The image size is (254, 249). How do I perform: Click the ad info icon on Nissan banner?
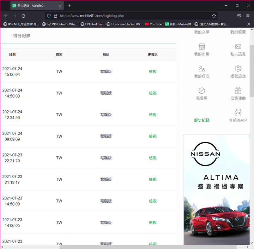point(249,137)
